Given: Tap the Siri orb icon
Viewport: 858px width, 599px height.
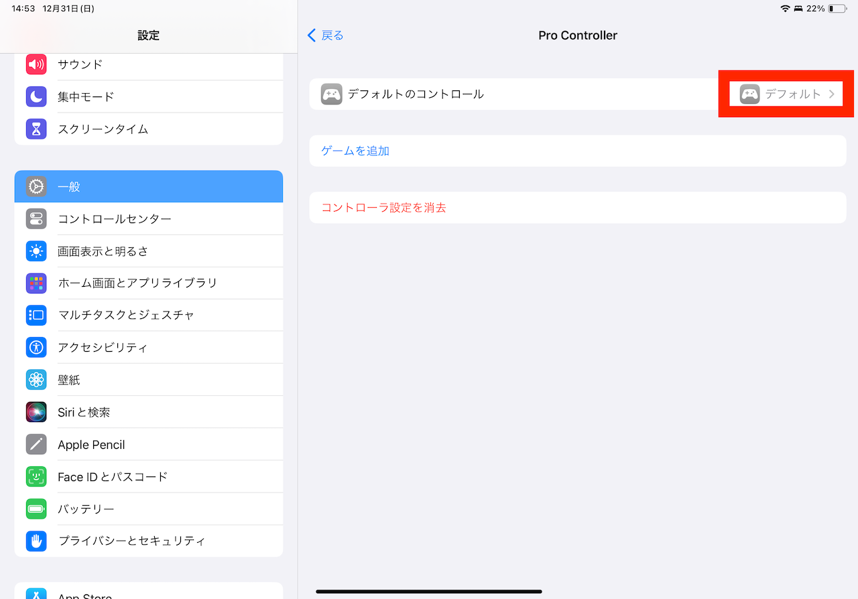Looking at the screenshot, I should (36, 412).
